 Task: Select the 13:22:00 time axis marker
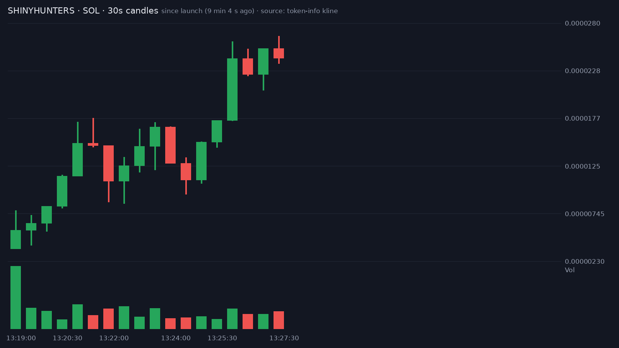tap(114, 338)
